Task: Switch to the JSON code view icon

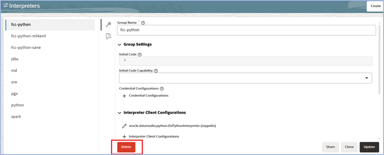Action: pyautogui.click(x=108, y=37)
